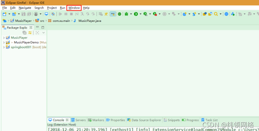Open the Package Explorer View Menu chevron

pos(43,33)
